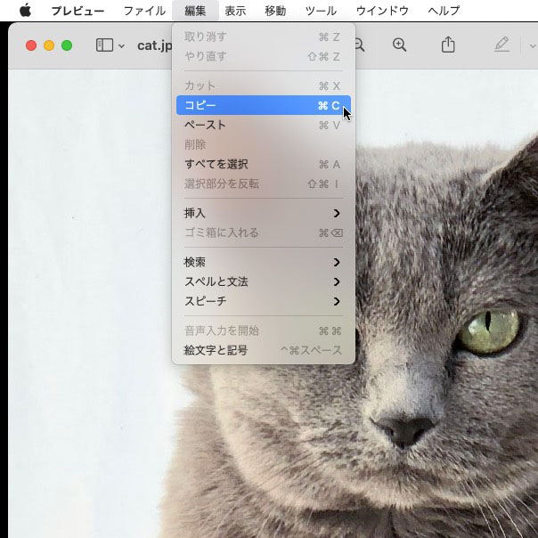Choose すべてを選択 menu item

[264, 164]
